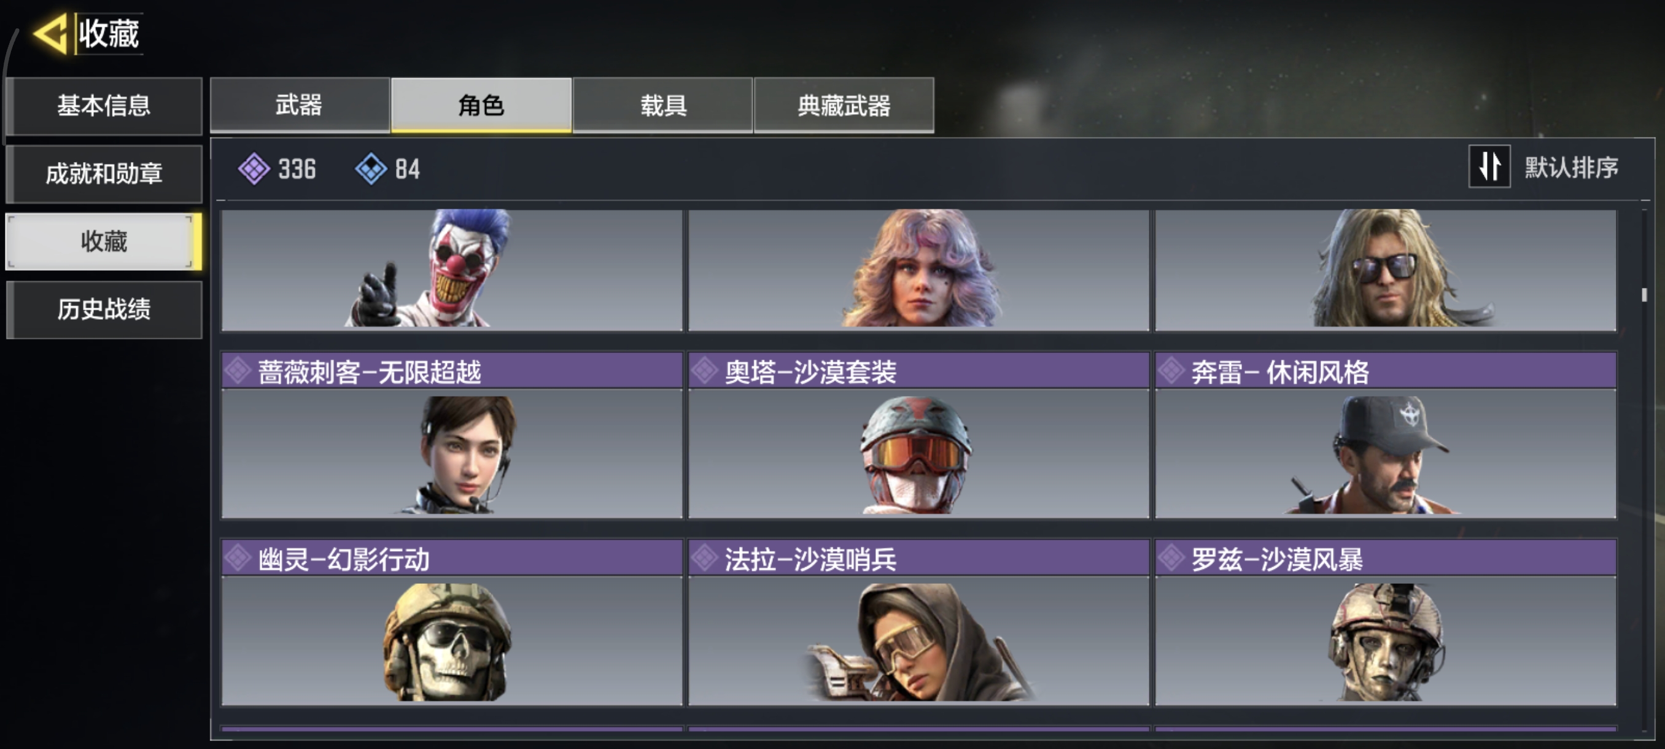Viewport: 1665px width, 749px height.
Task: Click the purple epic diamond icon
Action: (254, 169)
